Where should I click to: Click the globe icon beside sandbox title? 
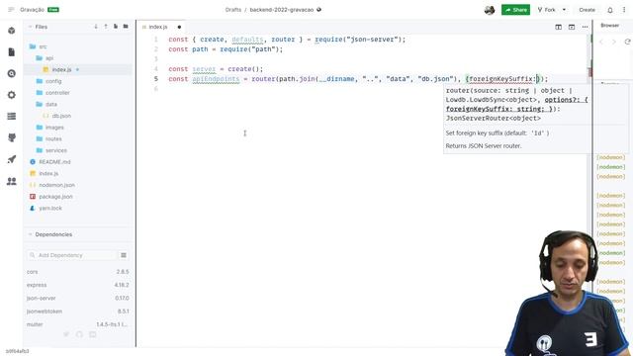pos(318,10)
